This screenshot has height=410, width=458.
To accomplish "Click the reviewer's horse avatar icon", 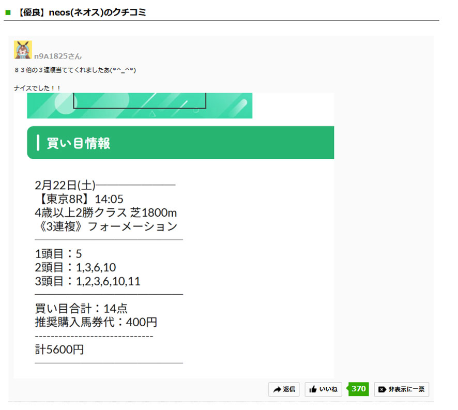I will pos(23,50).
